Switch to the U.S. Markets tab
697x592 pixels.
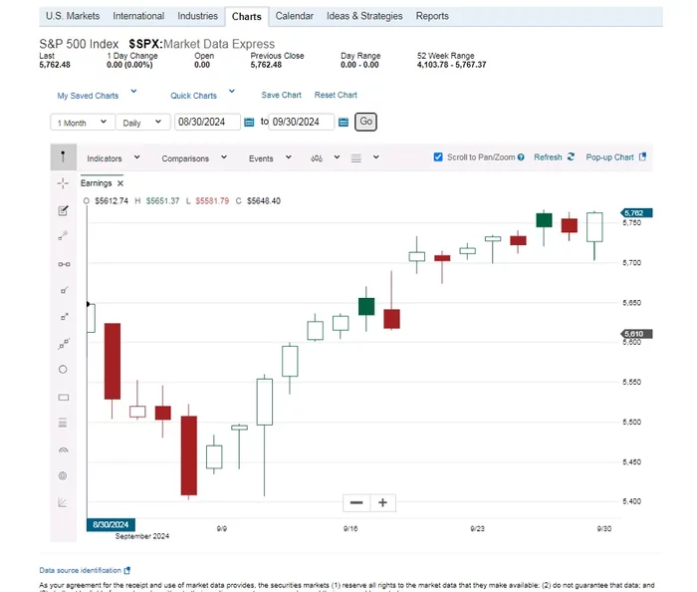pyautogui.click(x=73, y=16)
